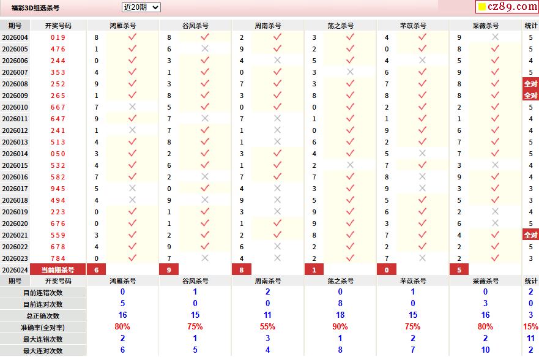Screen dimensions: 539x357
Task: Click the 全对 badge in row 2026021
Action: click(x=530, y=235)
